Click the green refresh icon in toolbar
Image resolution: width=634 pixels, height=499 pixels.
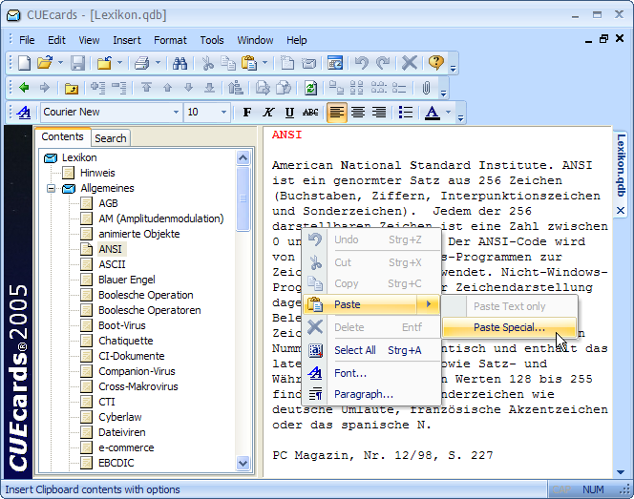tap(310, 88)
